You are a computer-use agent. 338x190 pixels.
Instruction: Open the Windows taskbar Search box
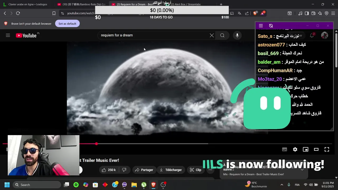pos(37,185)
